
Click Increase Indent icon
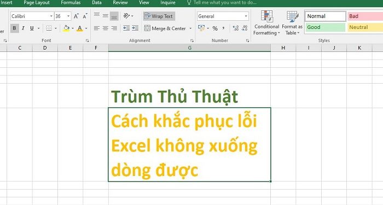pyautogui.click(x=135, y=28)
